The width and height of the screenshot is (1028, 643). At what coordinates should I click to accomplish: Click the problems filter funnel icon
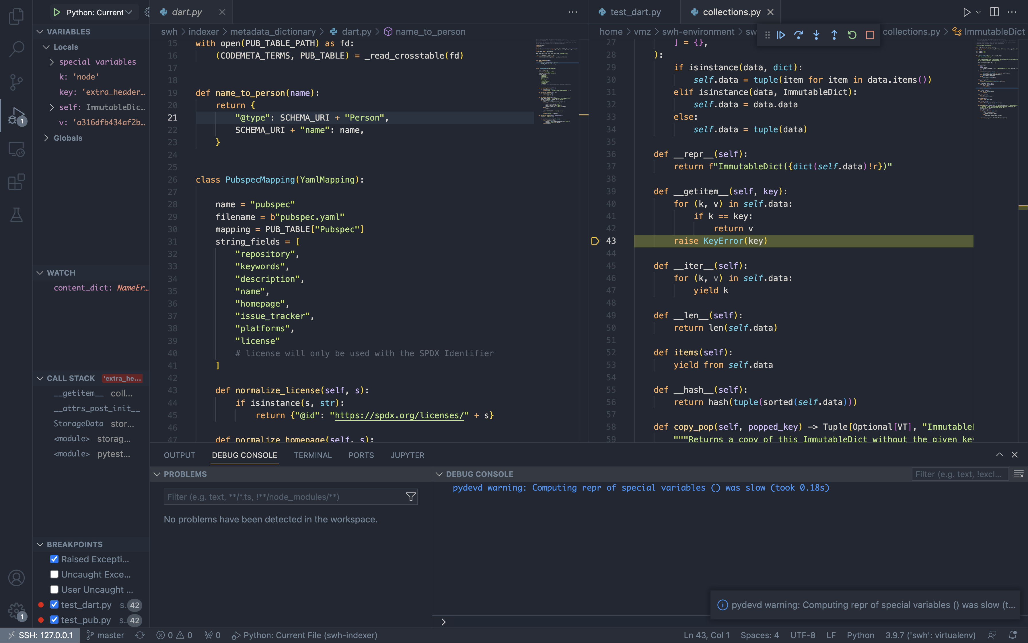pyautogui.click(x=411, y=497)
